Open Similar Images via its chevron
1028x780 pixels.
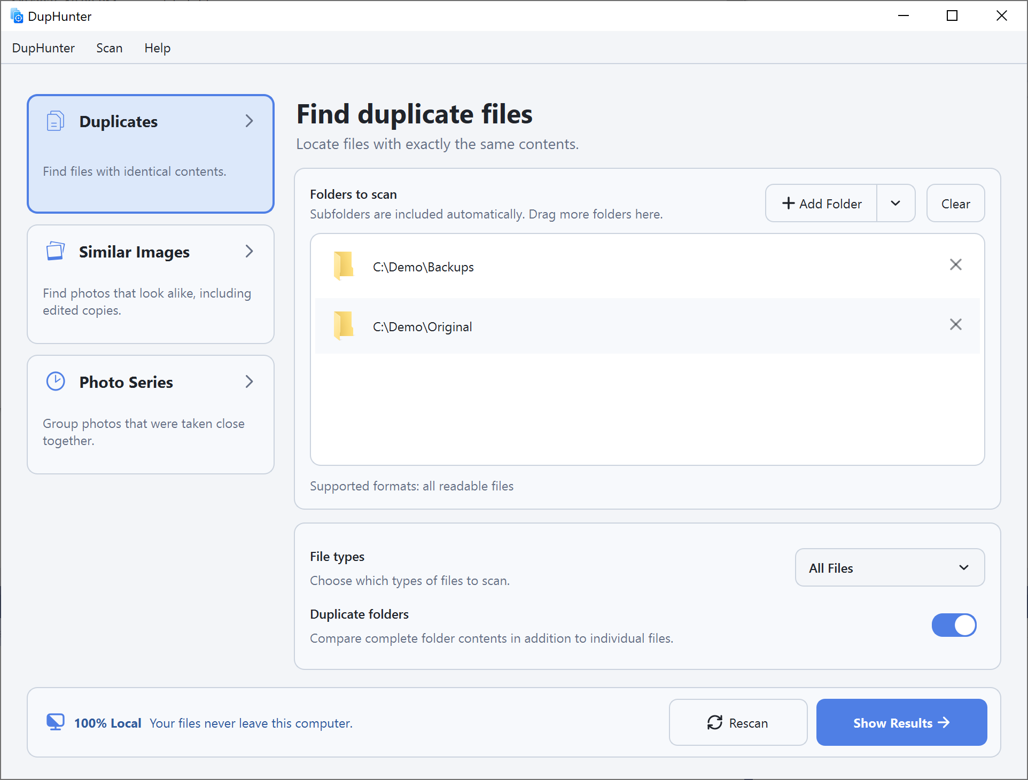tap(249, 251)
